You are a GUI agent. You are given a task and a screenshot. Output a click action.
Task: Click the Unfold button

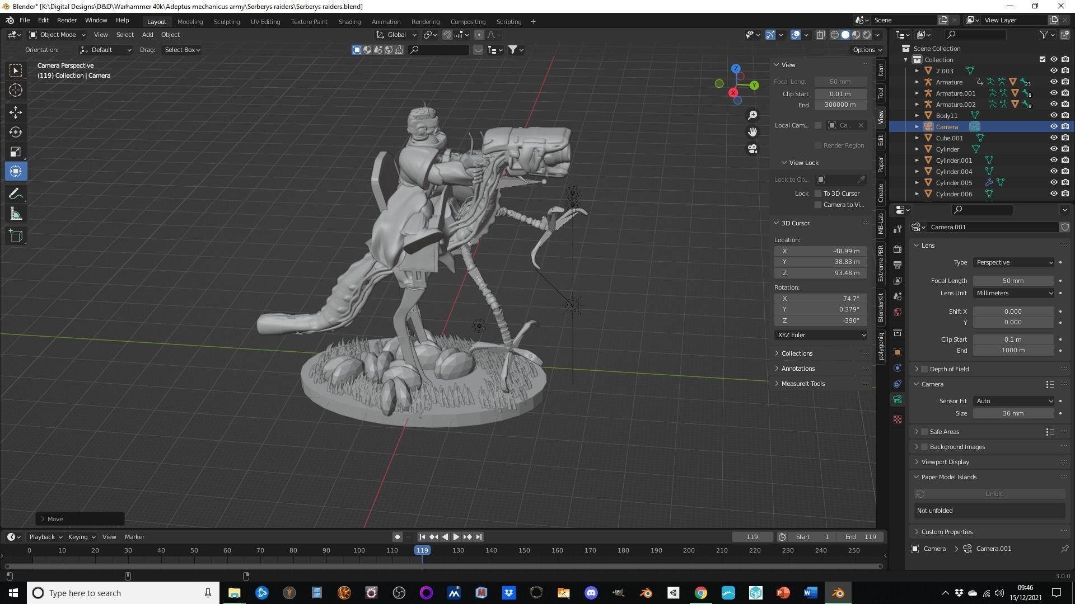[990, 494]
